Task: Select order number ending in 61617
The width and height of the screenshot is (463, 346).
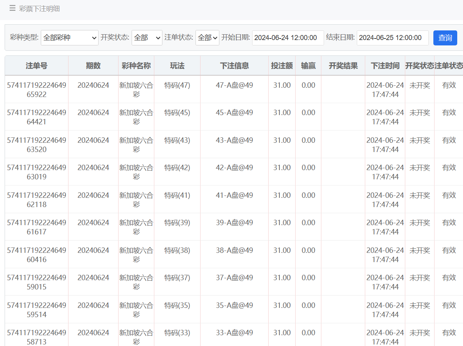Action: 37,227
